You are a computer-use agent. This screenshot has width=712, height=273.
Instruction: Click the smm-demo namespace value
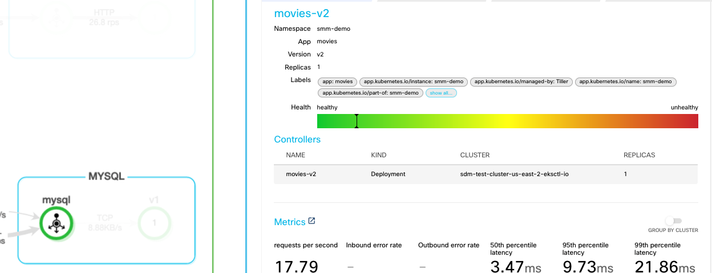click(x=333, y=28)
